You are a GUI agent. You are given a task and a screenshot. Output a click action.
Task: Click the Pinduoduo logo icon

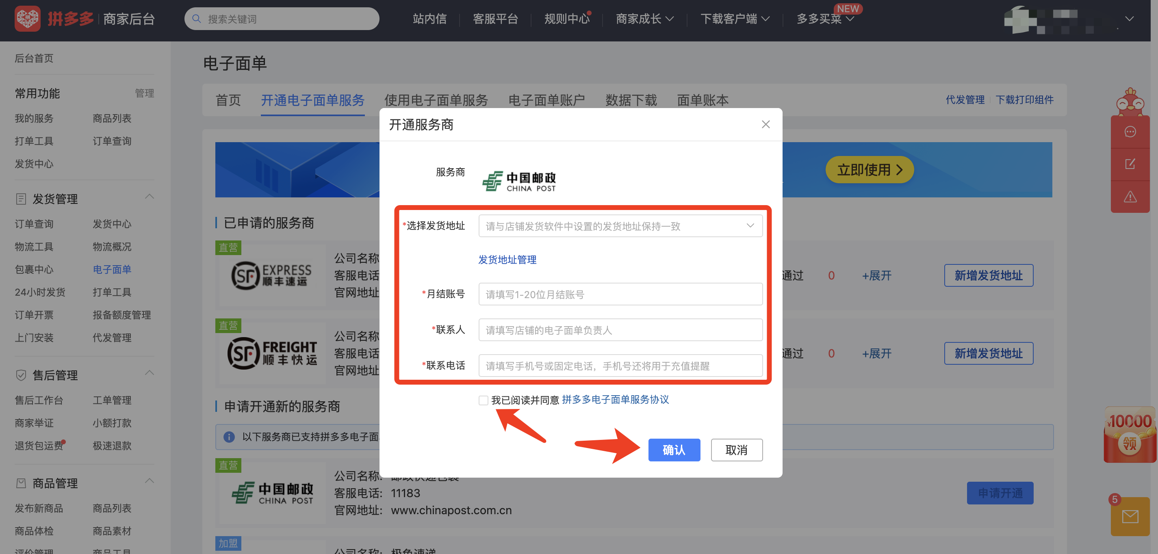(x=27, y=18)
